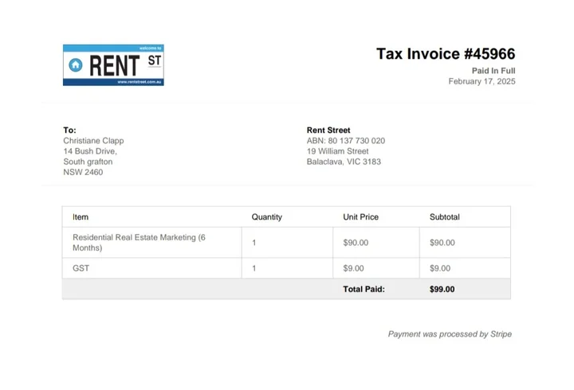Select the Residential Real Estate Marketing item
574x390 pixels.
139,242
